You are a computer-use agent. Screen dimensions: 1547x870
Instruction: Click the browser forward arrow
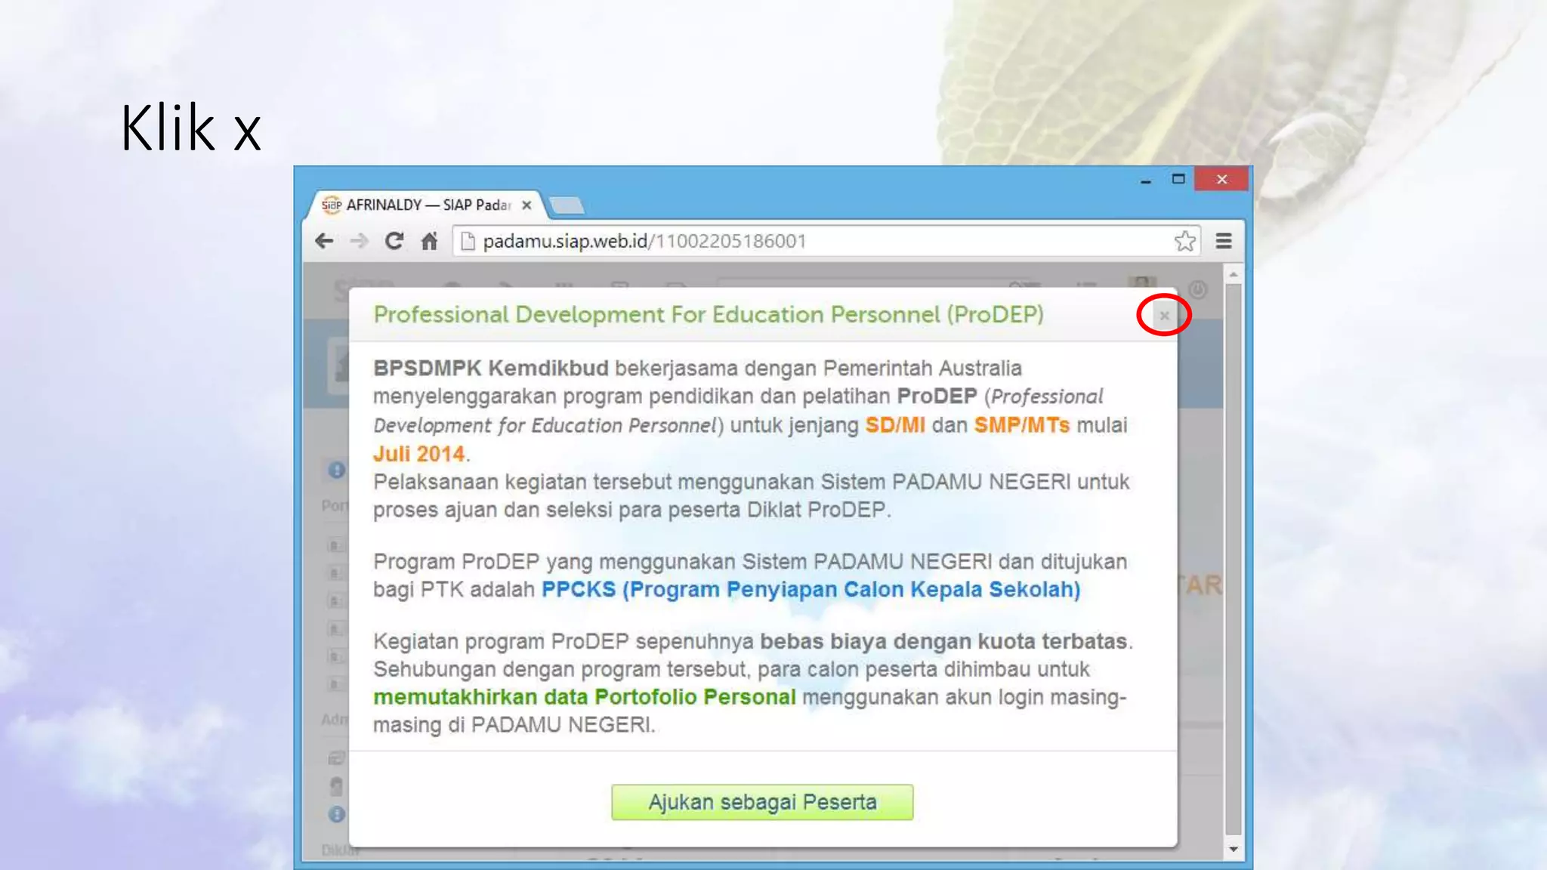click(x=360, y=241)
